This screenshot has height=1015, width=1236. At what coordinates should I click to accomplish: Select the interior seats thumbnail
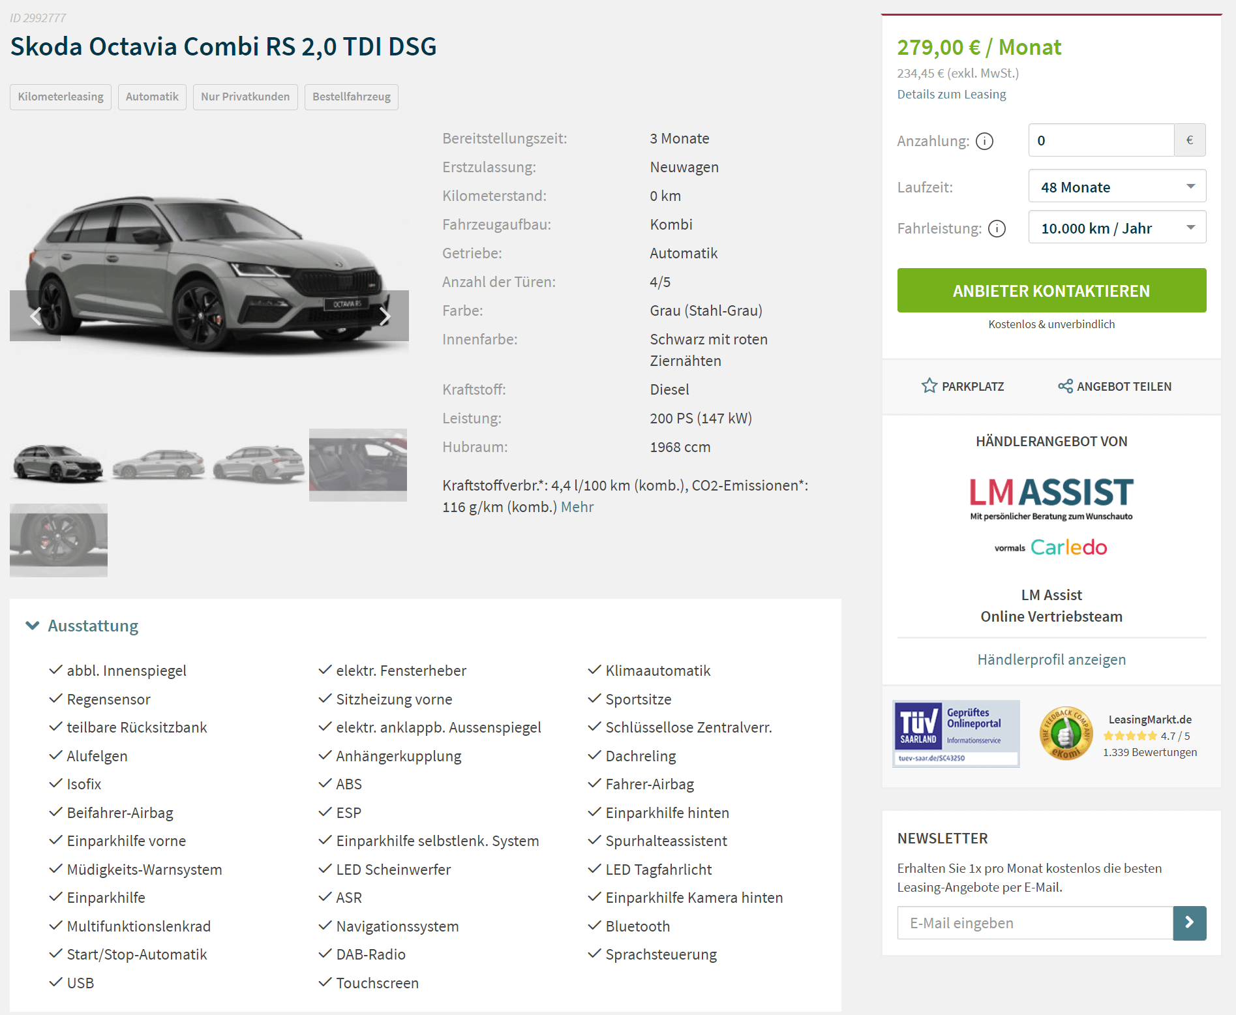click(x=358, y=464)
